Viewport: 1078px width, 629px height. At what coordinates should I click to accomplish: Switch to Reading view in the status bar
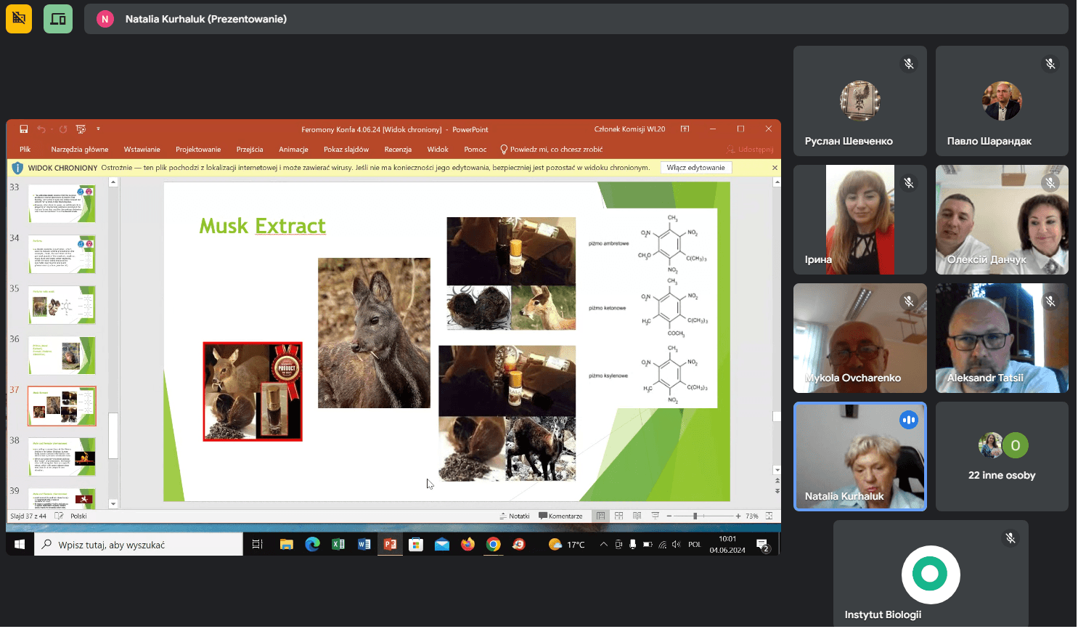pos(637,516)
